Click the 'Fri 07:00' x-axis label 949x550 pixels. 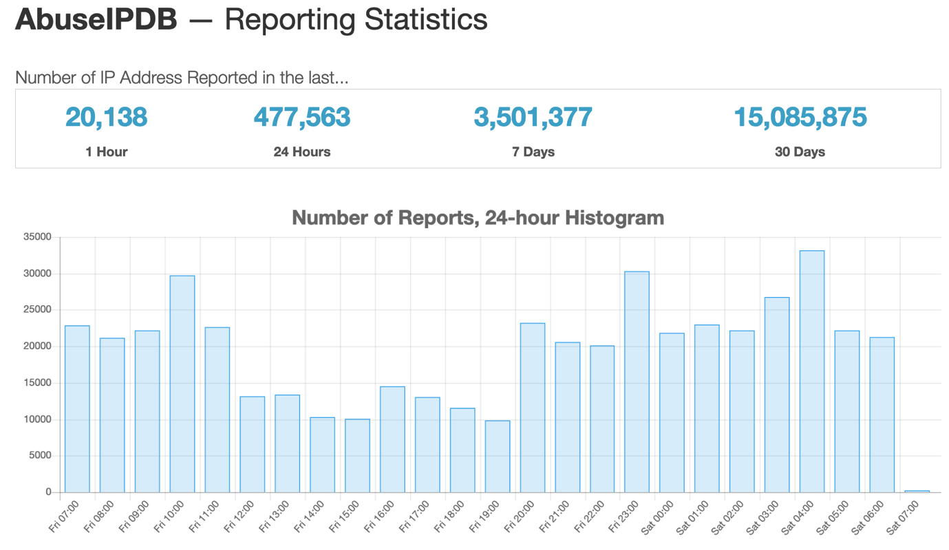pyautogui.click(x=63, y=517)
